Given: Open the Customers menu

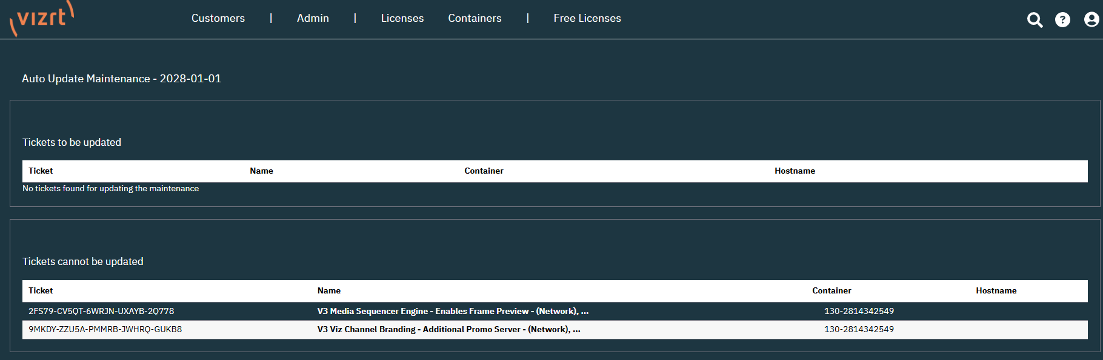Looking at the screenshot, I should 218,18.
